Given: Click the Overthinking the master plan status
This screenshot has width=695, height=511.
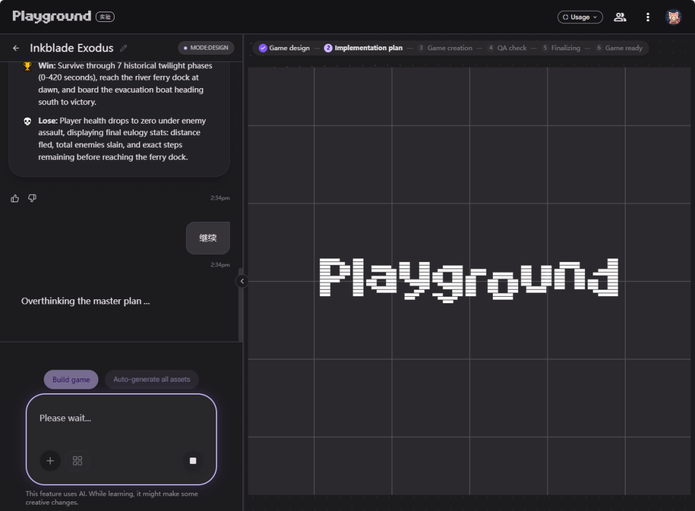Looking at the screenshot, I should pyautogui.click(x=86, y=301).
